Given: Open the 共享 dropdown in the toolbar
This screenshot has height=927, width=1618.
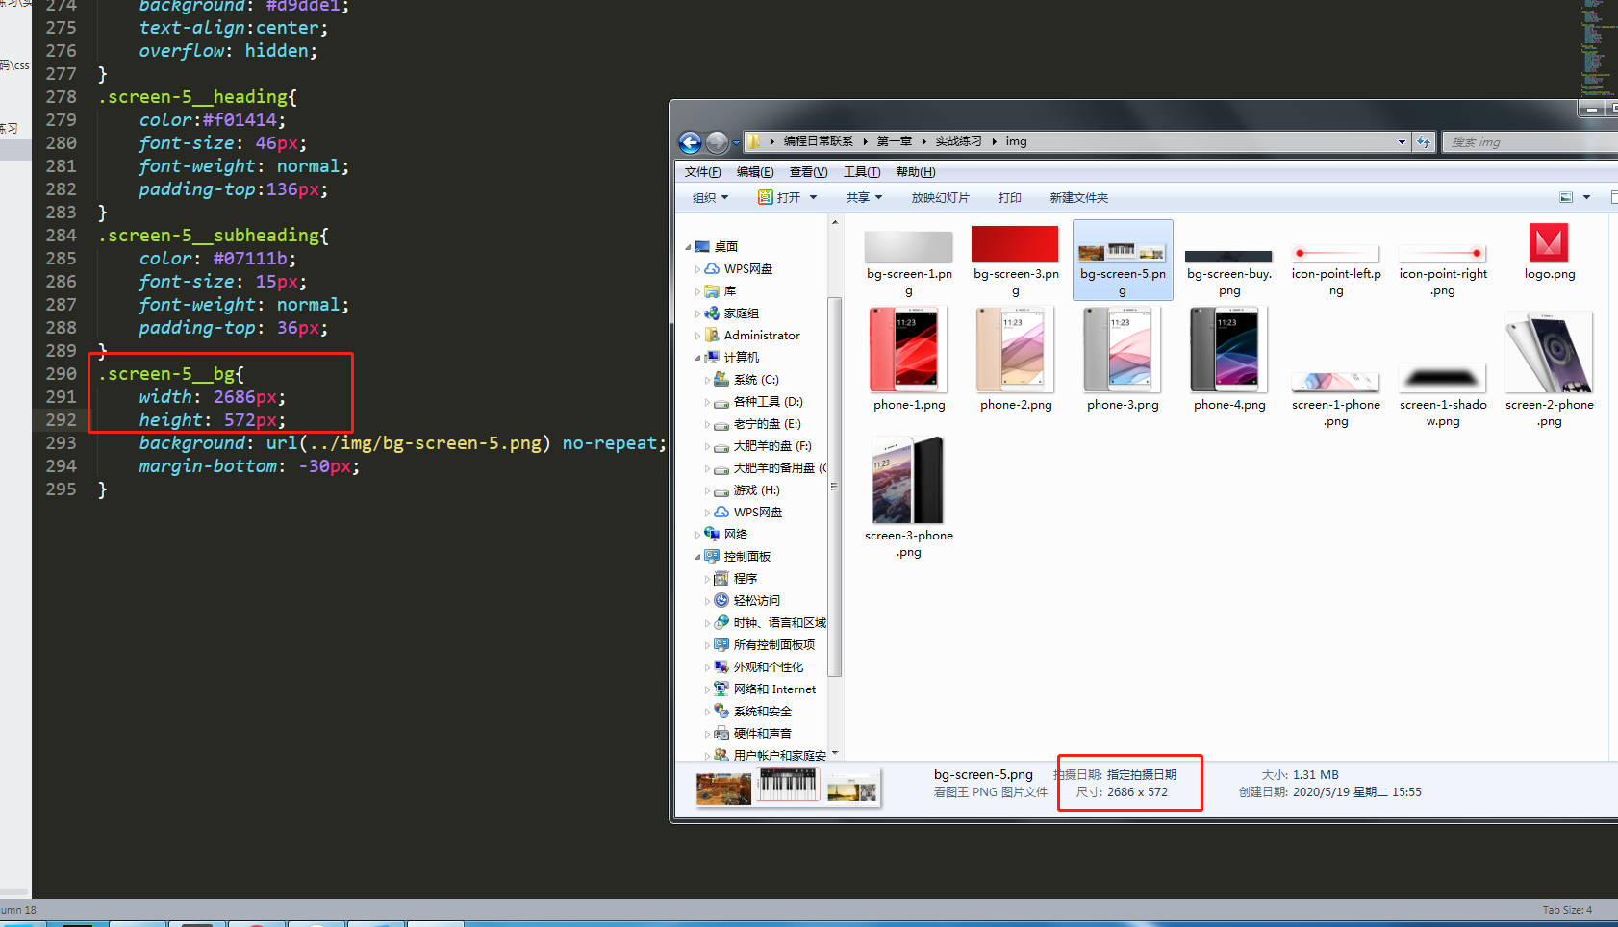Looking at the screenshot, I should 864,197.
